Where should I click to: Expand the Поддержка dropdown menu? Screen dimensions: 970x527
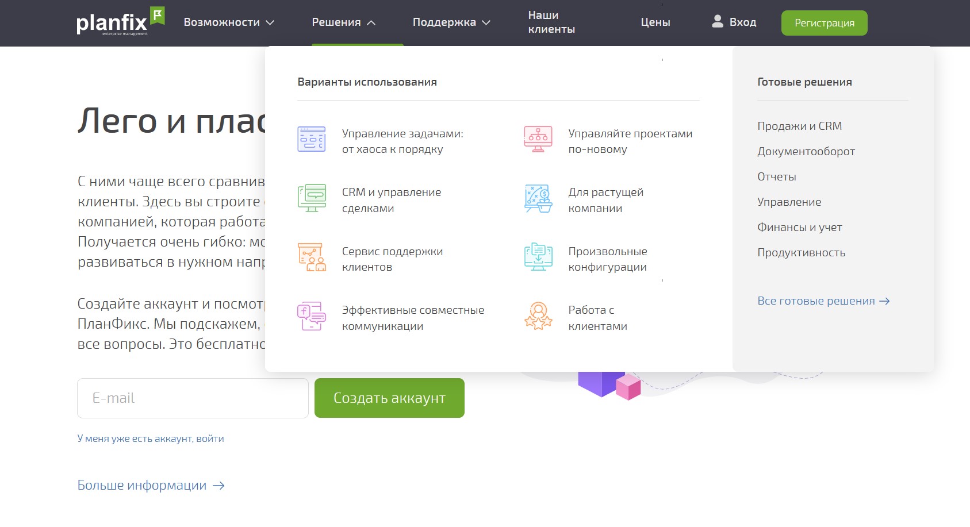point(451,22)
